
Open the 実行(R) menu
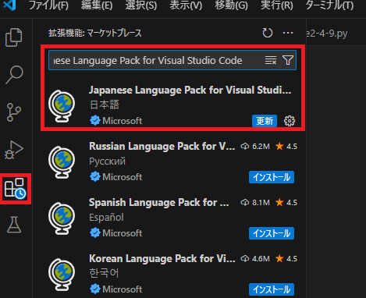277,5
